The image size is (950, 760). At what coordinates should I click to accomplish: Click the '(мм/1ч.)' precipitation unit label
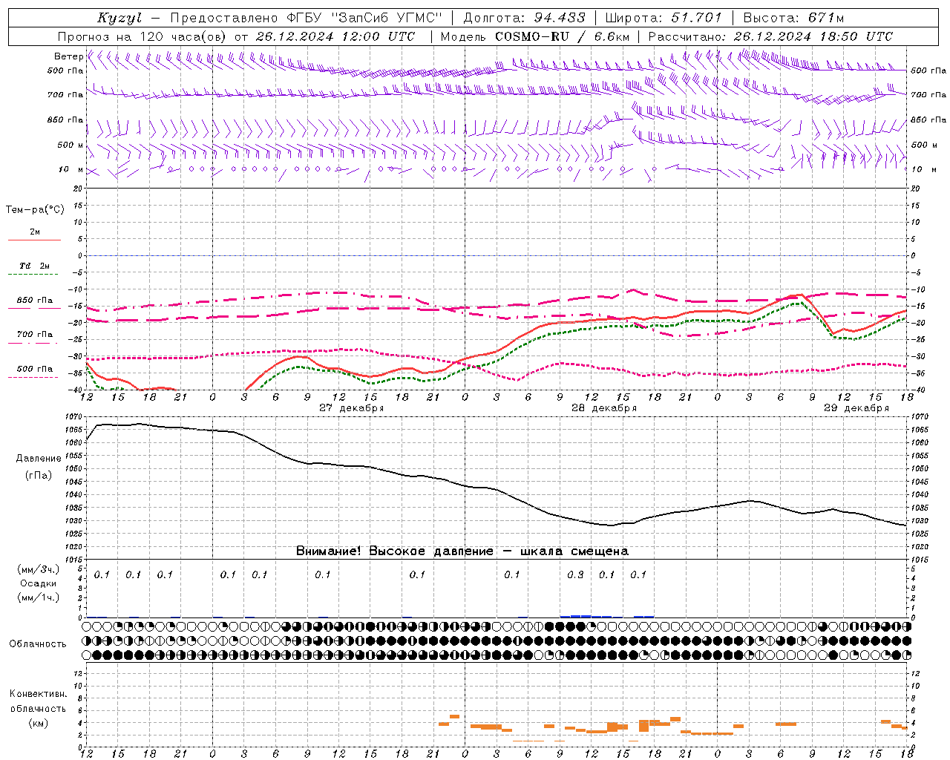[39, 597]
